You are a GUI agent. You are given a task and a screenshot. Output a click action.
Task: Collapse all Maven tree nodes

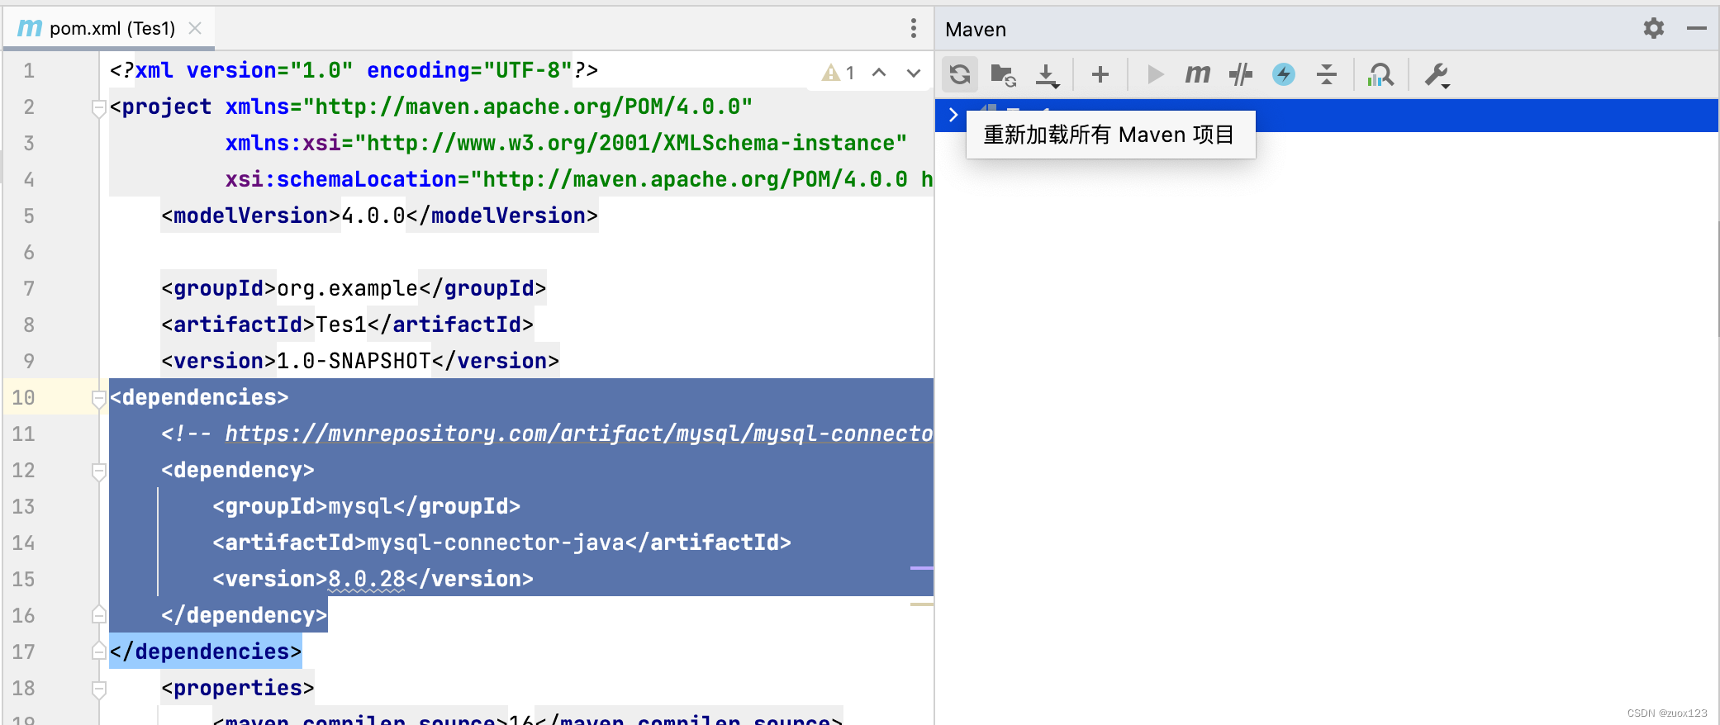tap(1327, 74)
